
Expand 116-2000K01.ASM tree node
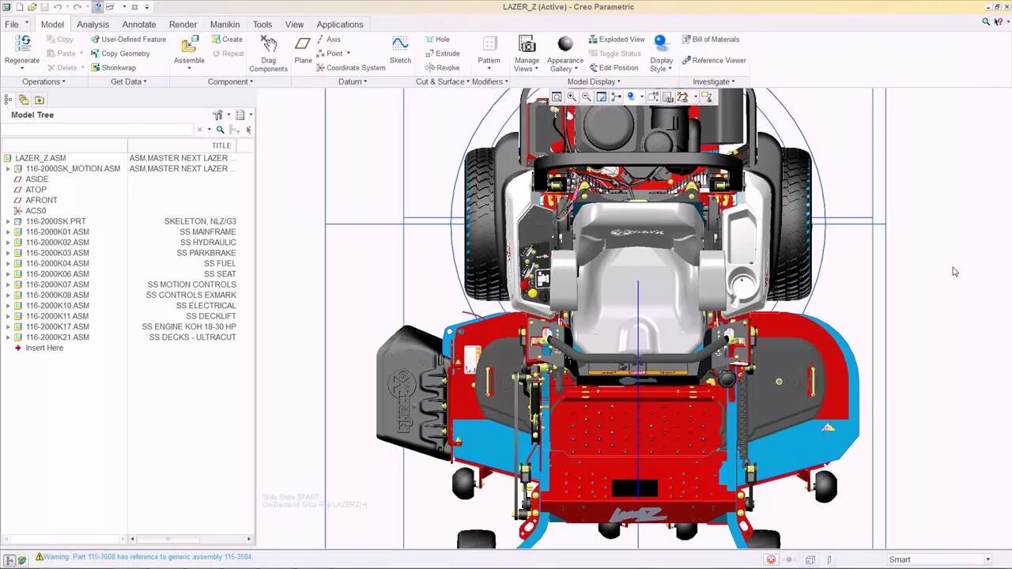pyautogui.click(x=8, y=232)
